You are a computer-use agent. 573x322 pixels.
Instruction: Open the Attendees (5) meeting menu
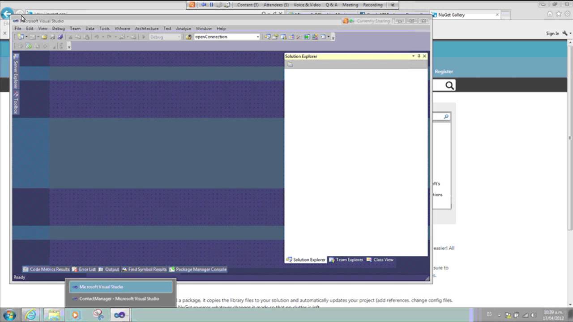(x=276, y=5)
